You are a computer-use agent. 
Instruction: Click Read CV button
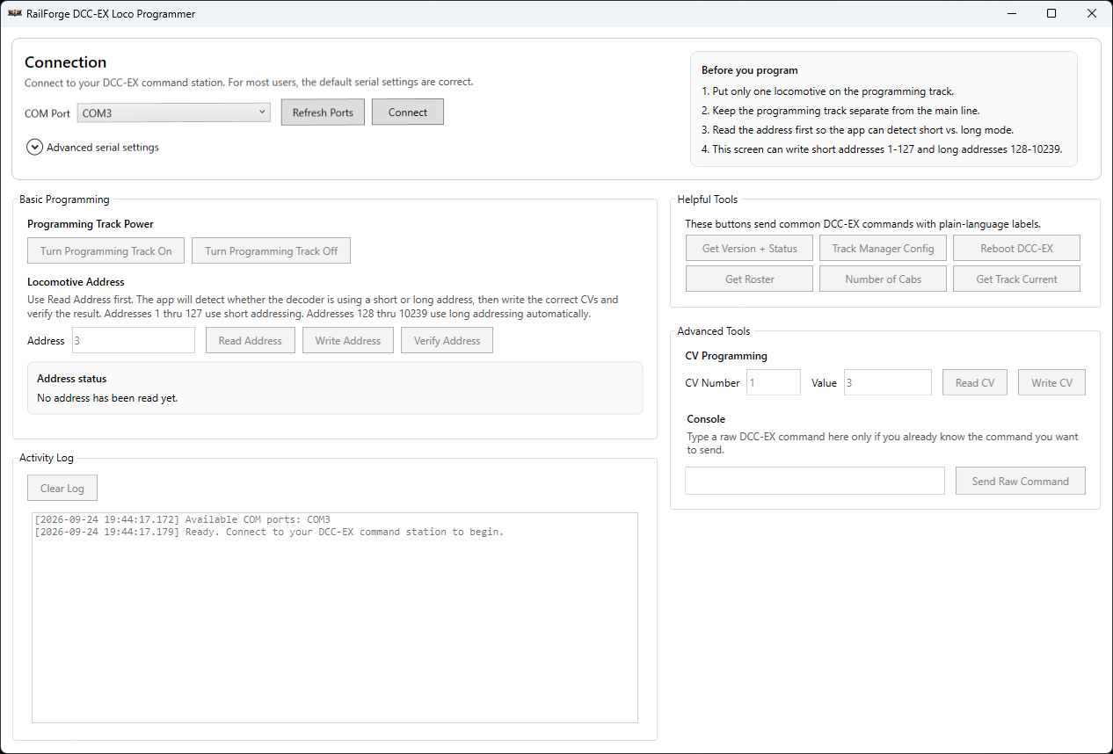(975, 382)
